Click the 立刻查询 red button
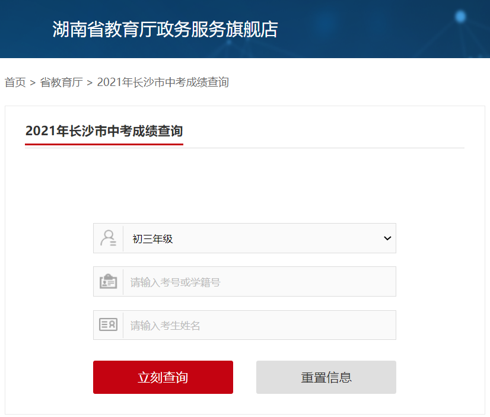Viewport: 490px width, 417px height. tap(163, 377)
